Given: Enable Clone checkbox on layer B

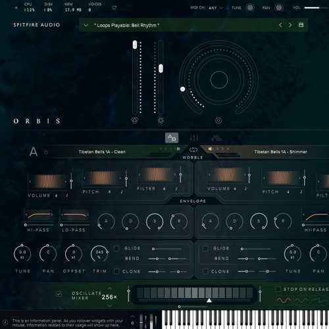Looking at the screenshot, I should [205, 272].
